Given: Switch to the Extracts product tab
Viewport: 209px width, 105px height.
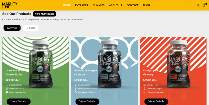Looking at the screenshot, I should pos(31,28).
